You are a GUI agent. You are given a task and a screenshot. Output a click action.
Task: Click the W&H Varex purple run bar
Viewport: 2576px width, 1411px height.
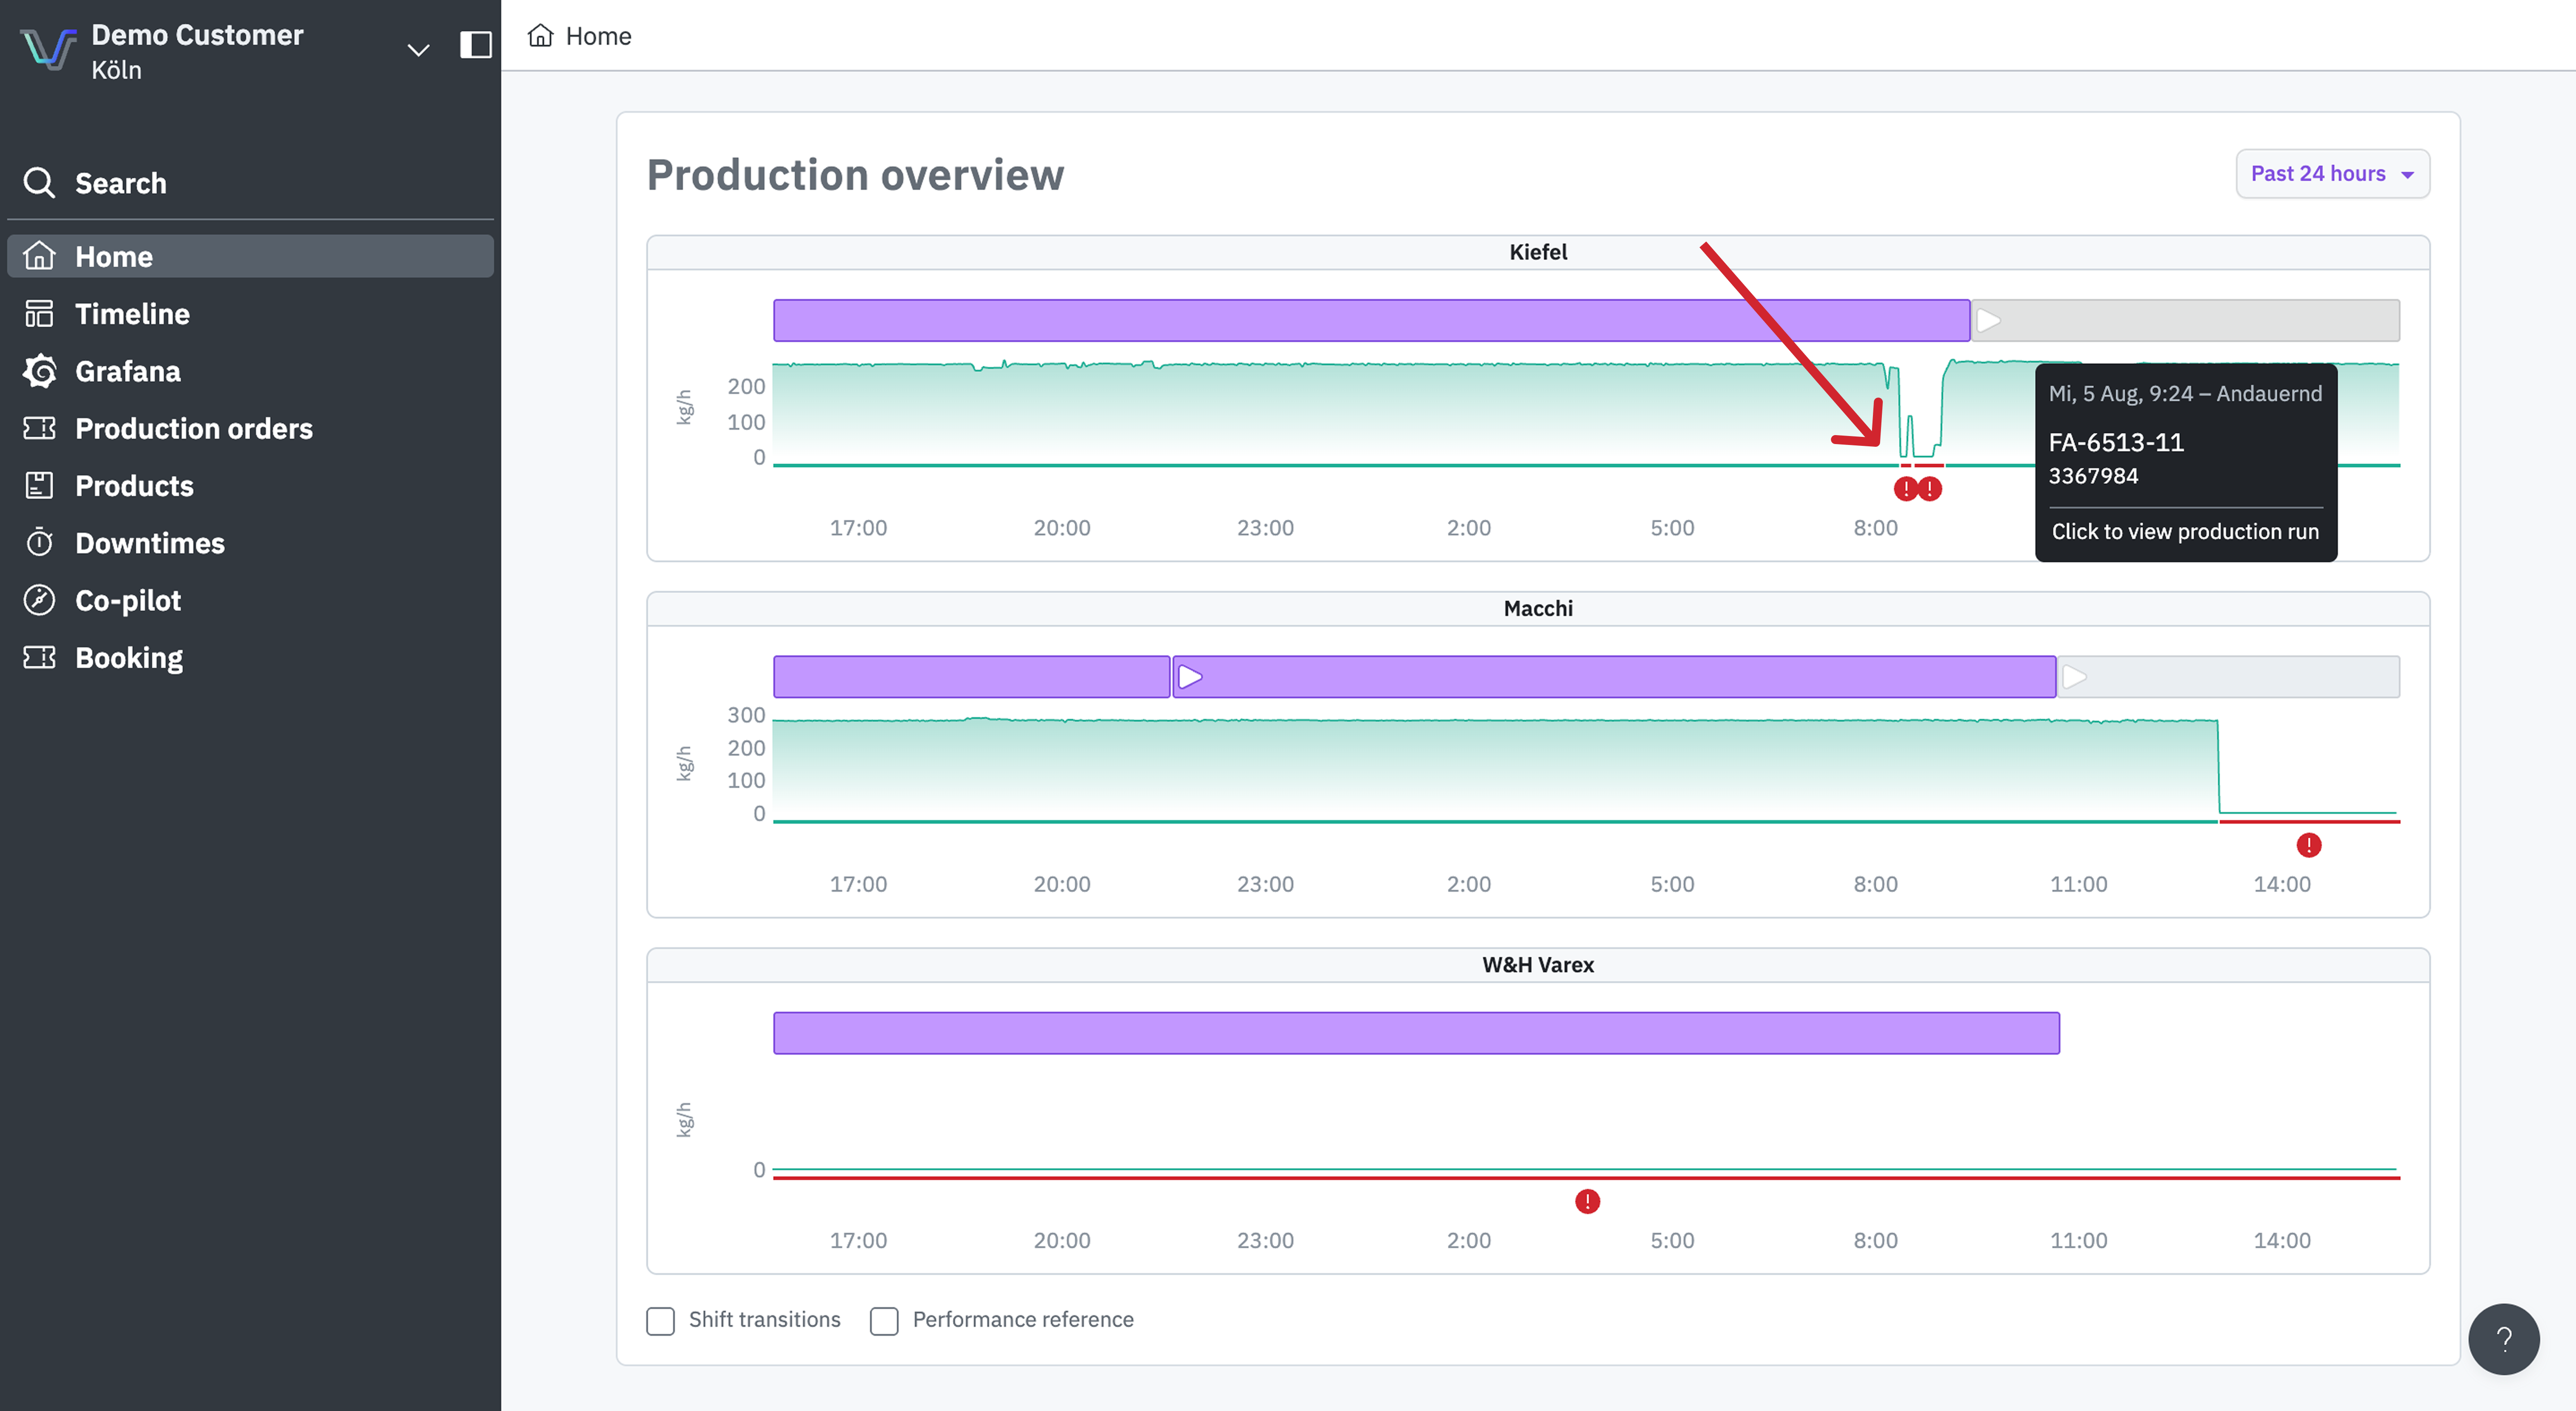pos(1416,1033)
